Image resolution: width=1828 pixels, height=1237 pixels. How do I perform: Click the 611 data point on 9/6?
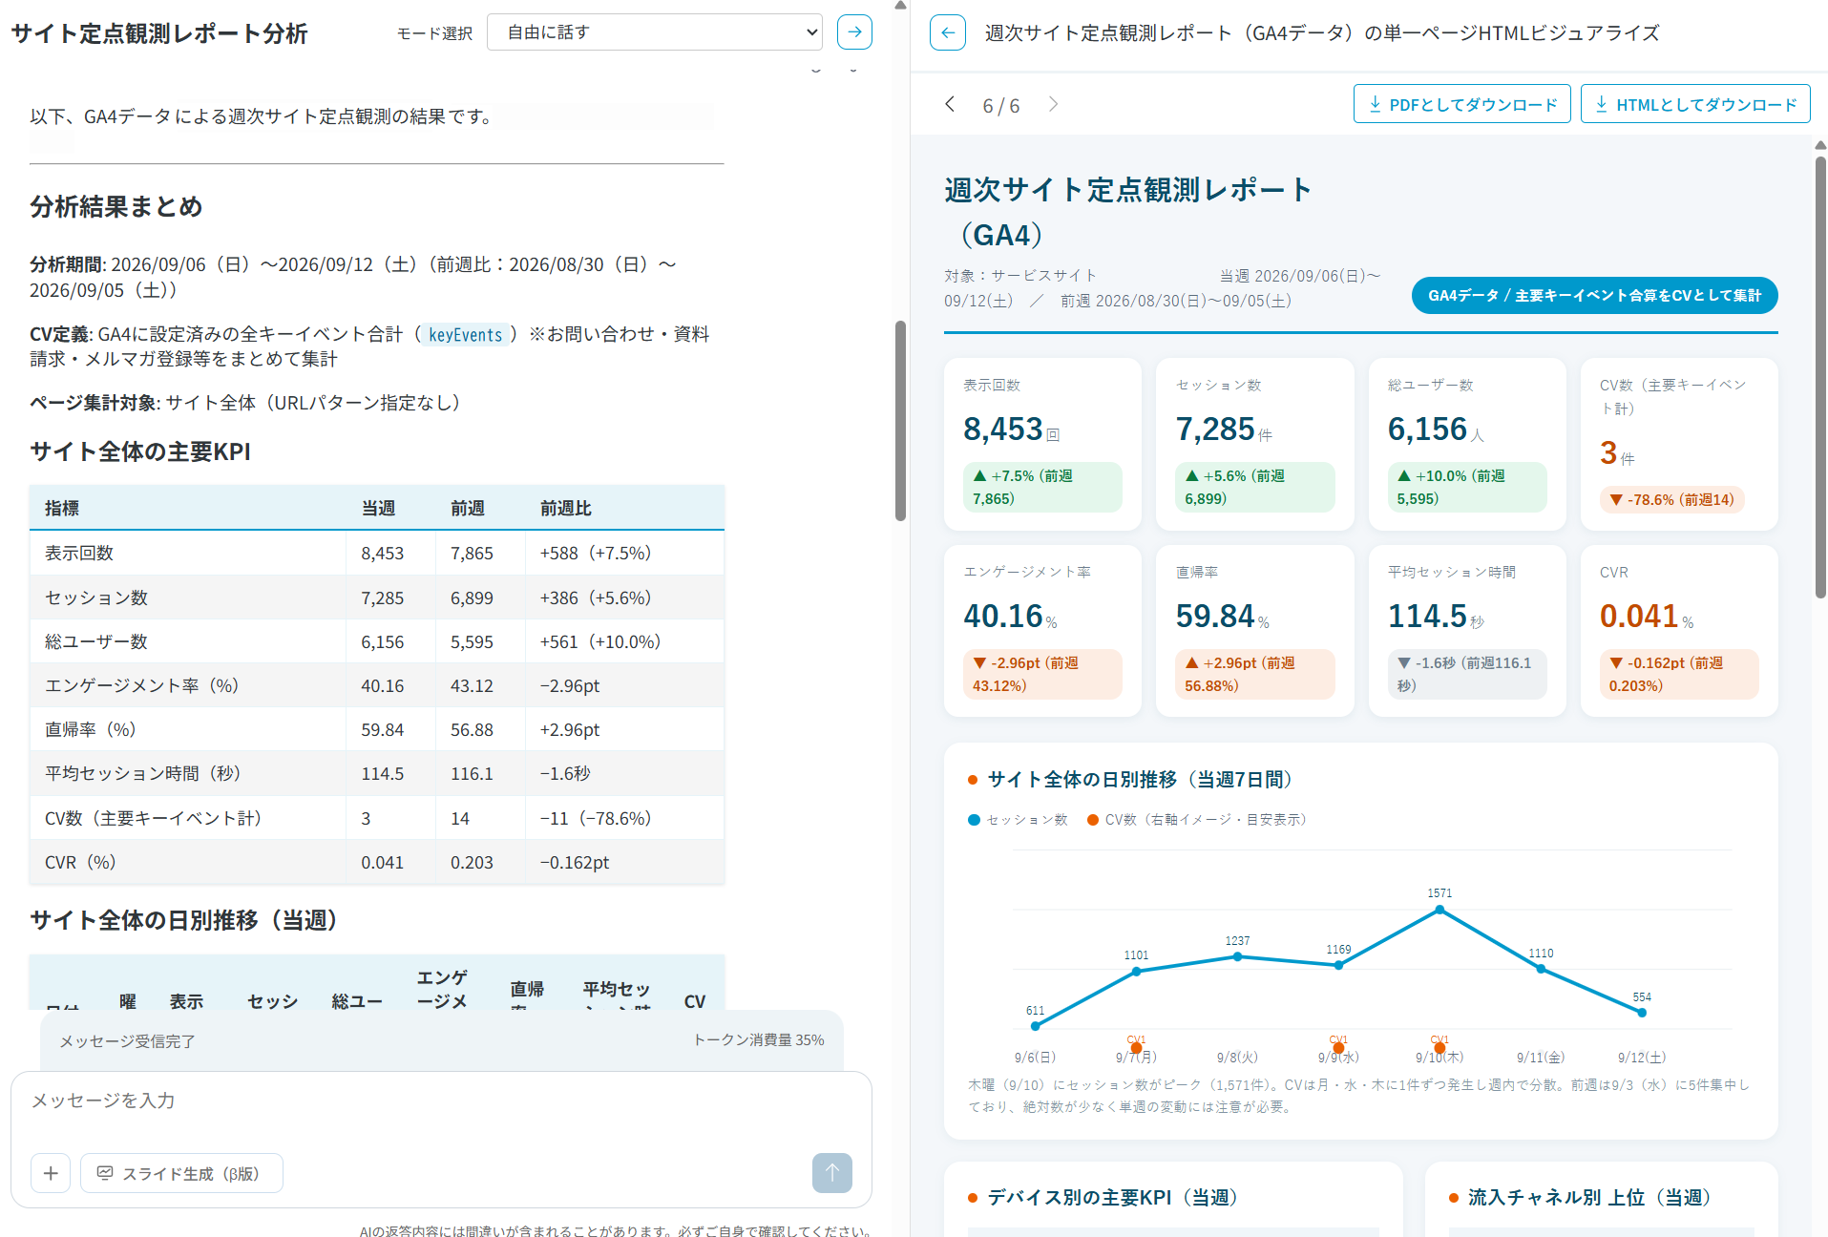[1036, 1026]
